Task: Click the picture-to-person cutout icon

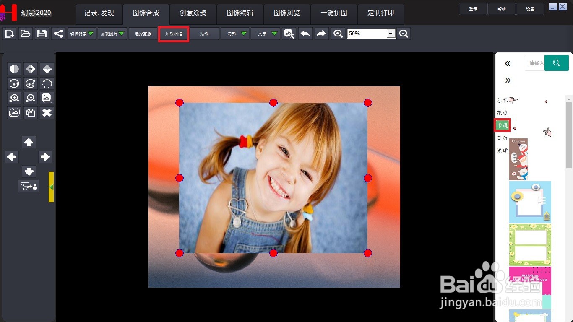Action: coord(29,186)
